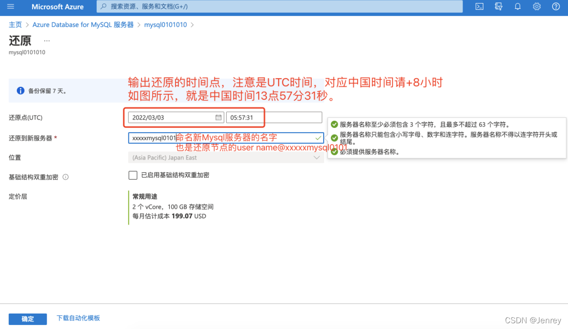Image resolution: width=568 pixels, height=329 pixels.
Task: Open directories and subscriptions filter icon
Action: click(x=499, y=7)
